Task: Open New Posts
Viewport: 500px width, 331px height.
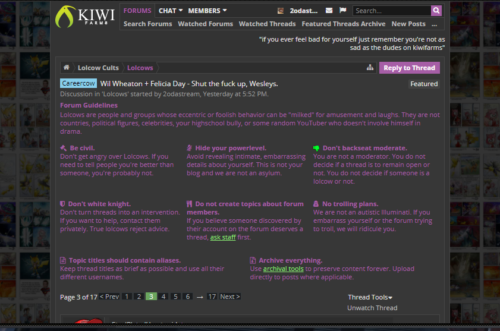Action: [x=408, y=24]
